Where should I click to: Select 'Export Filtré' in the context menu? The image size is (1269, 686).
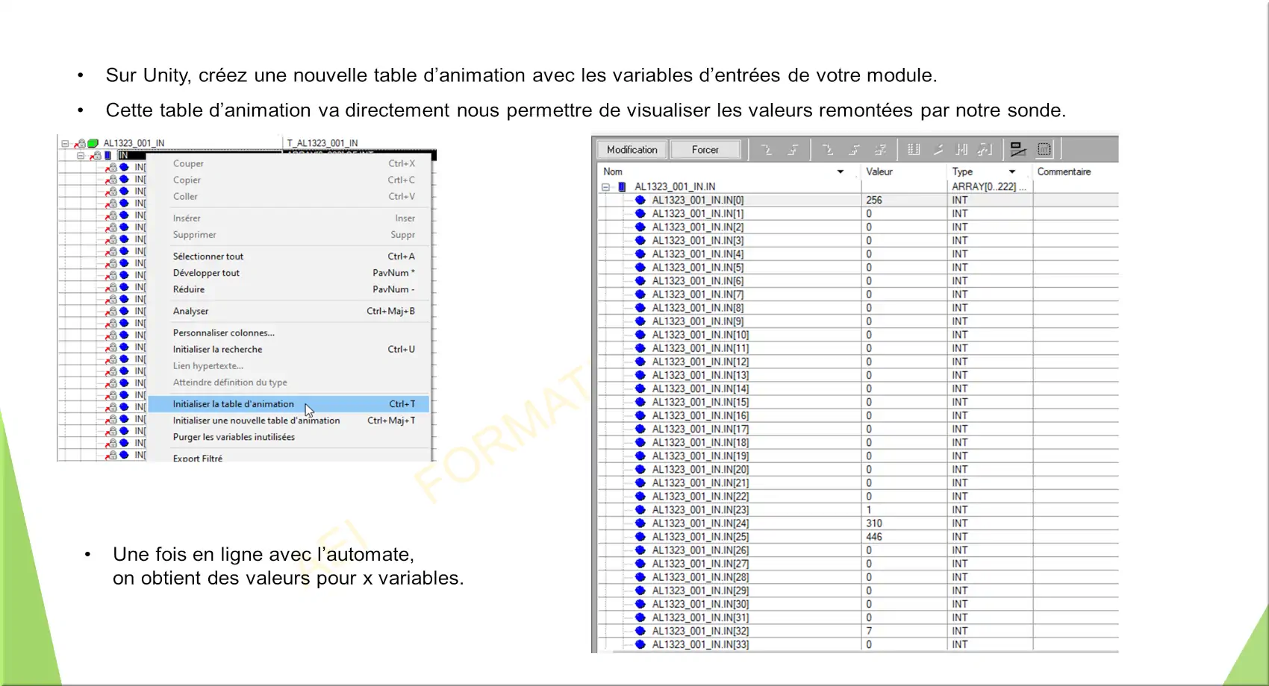click(x=289, y=458)
